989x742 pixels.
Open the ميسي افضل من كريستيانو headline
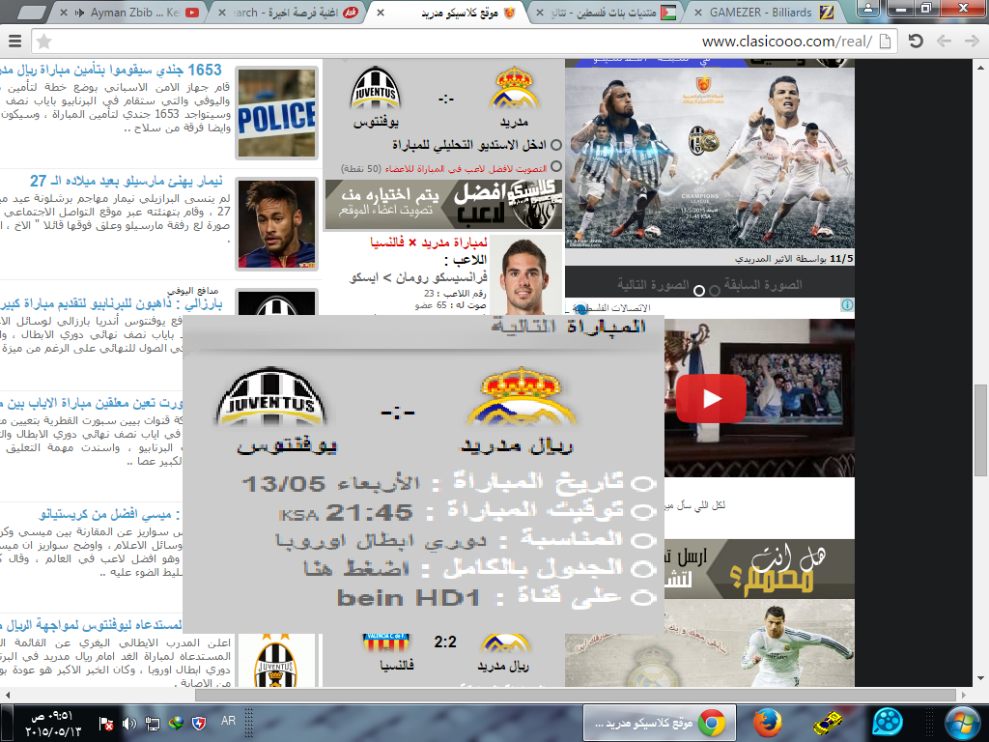pyautogui.click(x=108, y=515)
